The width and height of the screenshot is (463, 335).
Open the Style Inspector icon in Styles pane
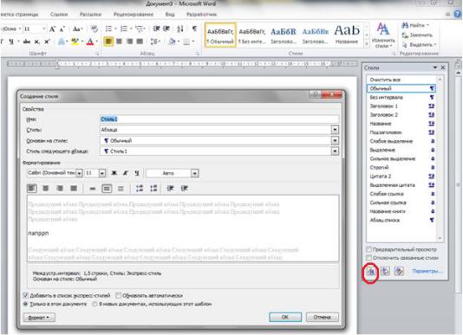(x=385, y=271)
